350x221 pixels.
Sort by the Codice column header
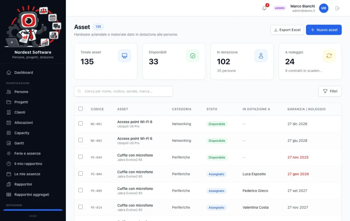point(97,109)
